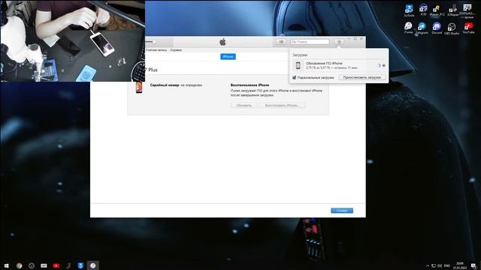This screenshot has height=270, width=481.
Task: Open Chrome from the taskbar
Action: coord(19,265)
